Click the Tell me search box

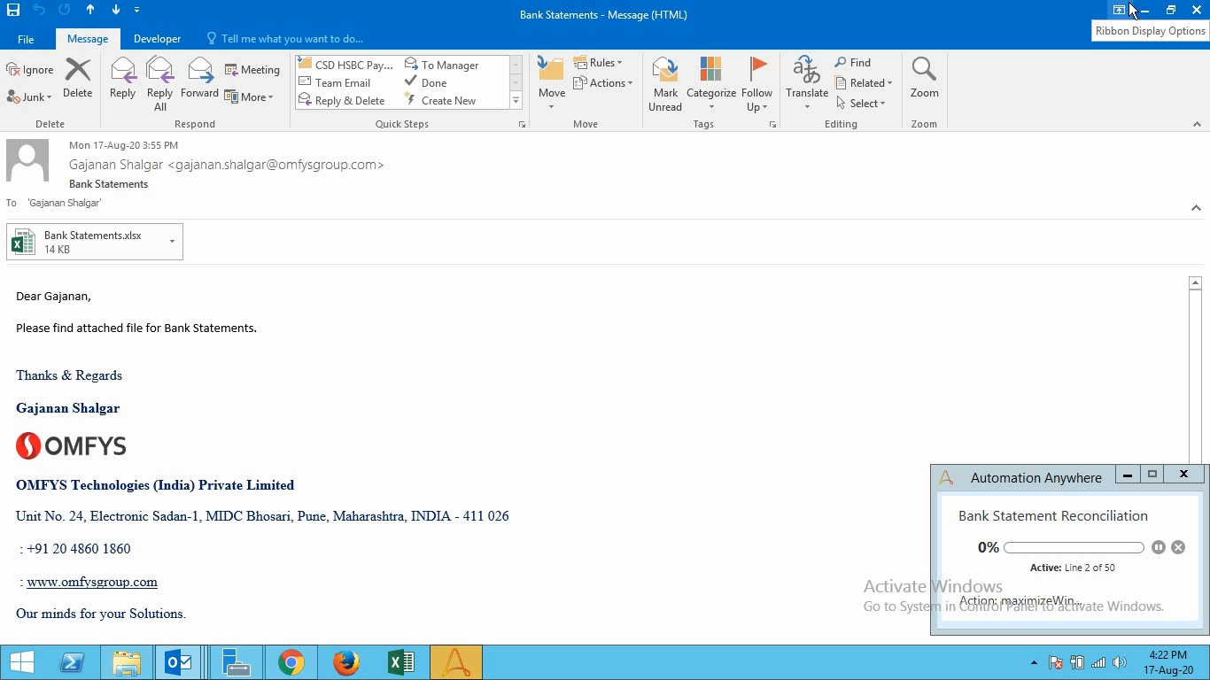[291, 39]
